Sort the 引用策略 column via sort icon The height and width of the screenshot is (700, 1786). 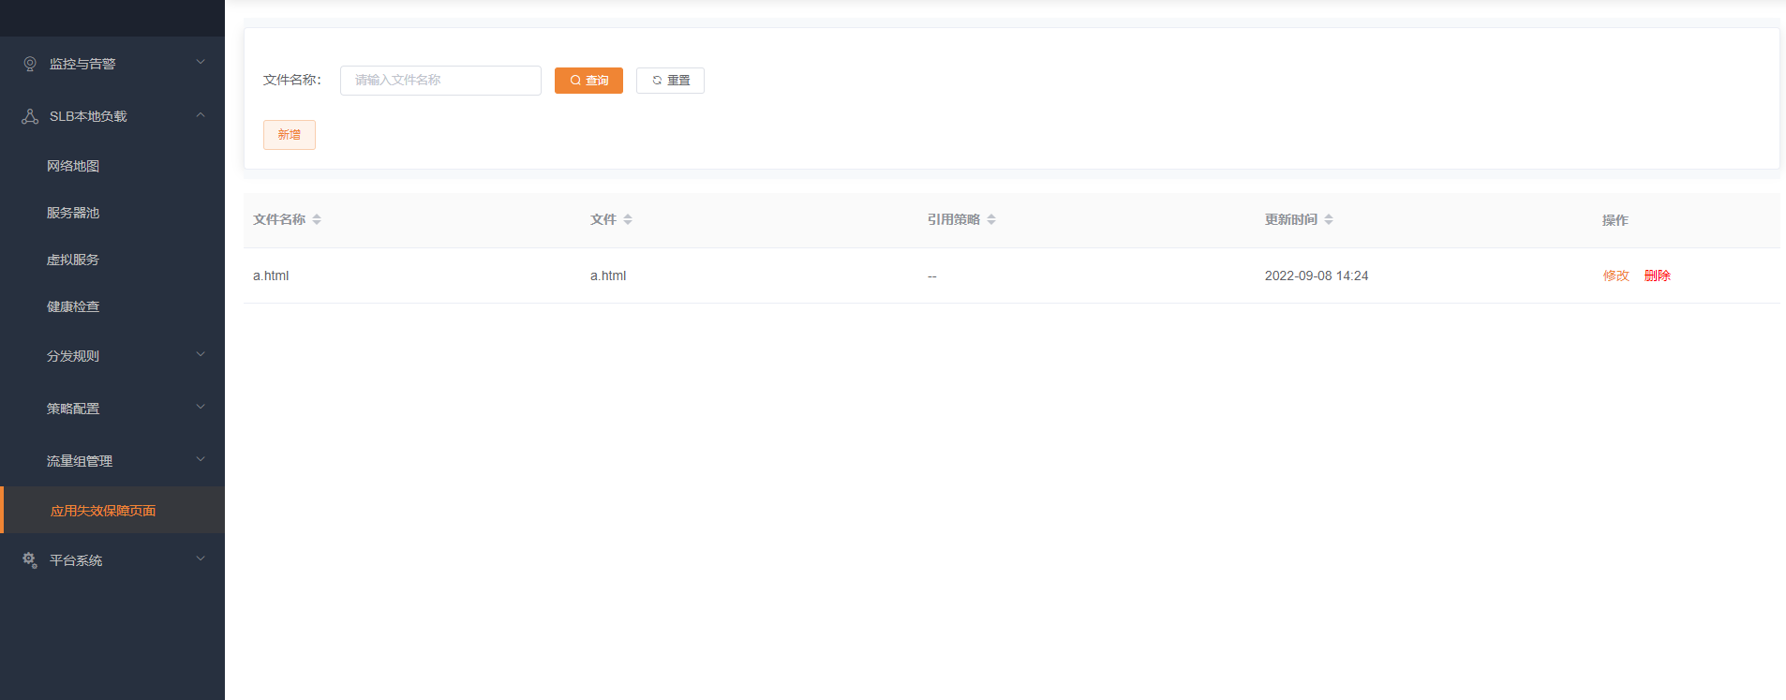click(991, 219)
